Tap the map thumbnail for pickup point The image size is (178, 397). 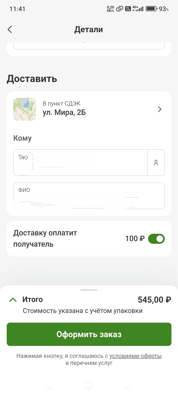(25, 109)
